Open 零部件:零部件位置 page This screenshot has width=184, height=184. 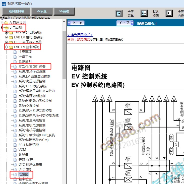click(32, 67)
